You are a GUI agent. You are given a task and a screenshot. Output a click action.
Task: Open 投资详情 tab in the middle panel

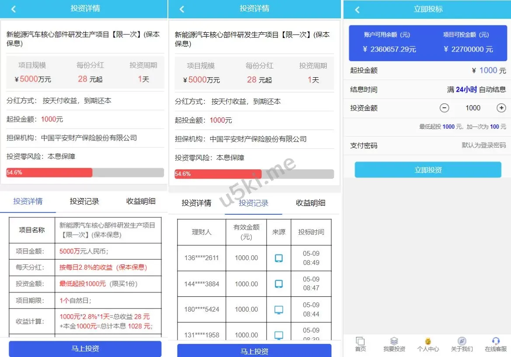(196, 203)
